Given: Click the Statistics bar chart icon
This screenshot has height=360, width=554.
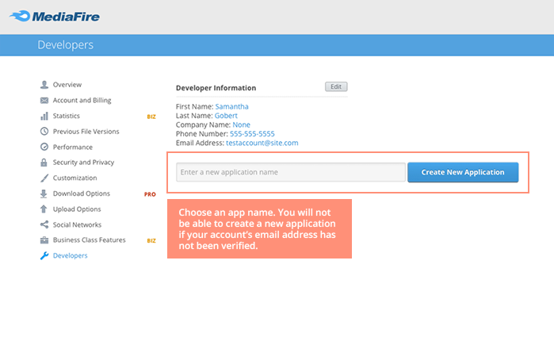Looking at the screenshot, I should 44,116.
